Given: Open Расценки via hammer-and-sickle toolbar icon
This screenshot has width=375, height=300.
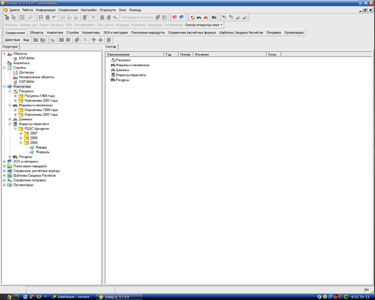Looking at the screenshot, I should 193,17.
